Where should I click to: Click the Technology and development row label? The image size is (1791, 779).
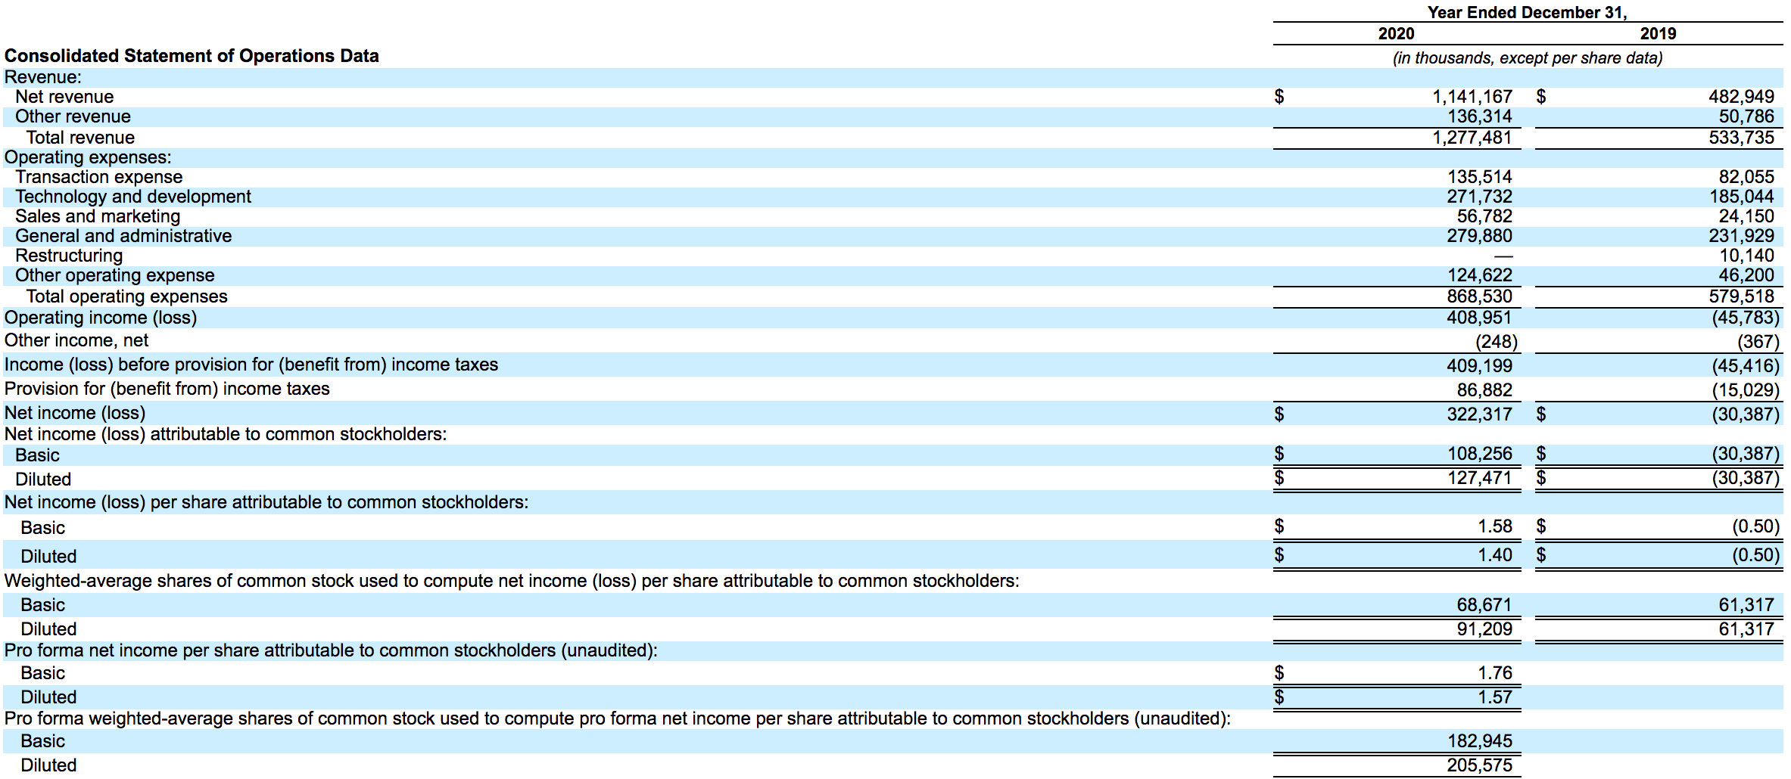[x=133, y=197]
